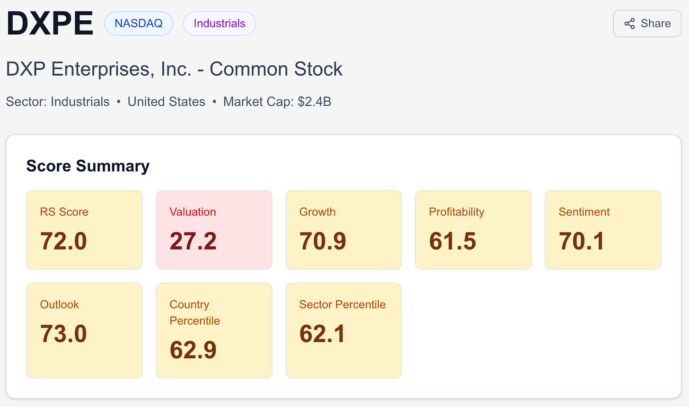Click the Sector: Industrials text

(x=57, y=101)
